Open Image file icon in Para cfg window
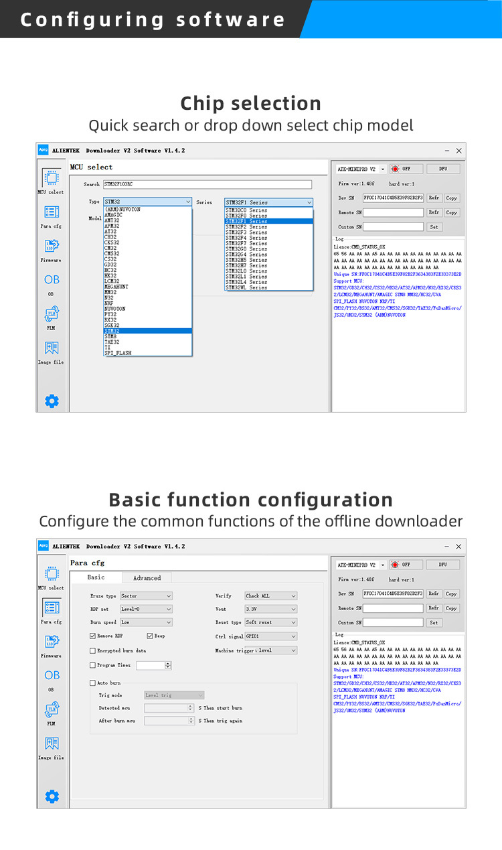 click(52, 743)
